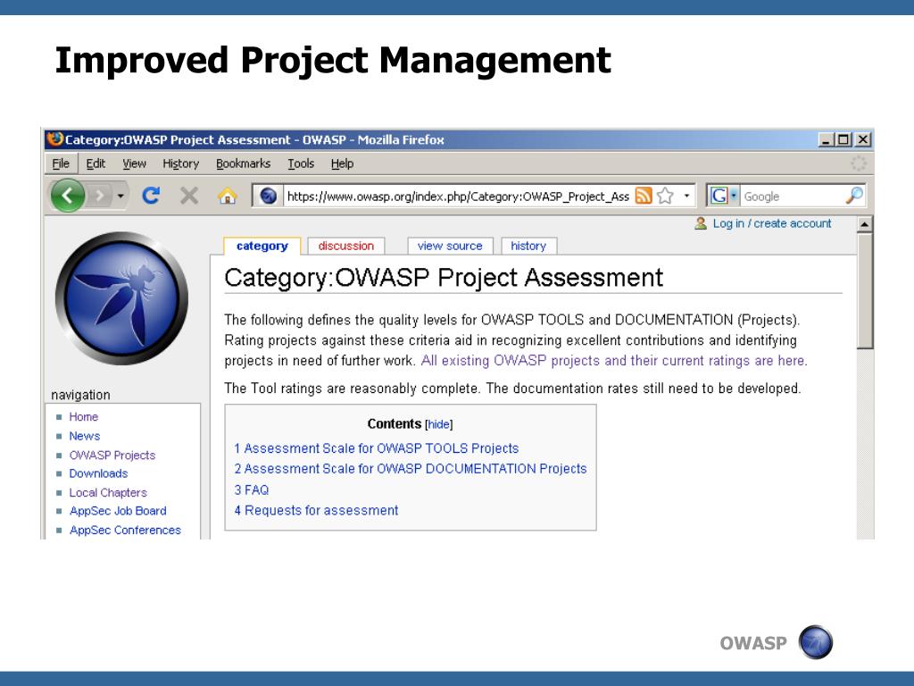The image size is (914, 686).
Task: Hide the Contents box via hide link
Action: (x=439, y=424)
